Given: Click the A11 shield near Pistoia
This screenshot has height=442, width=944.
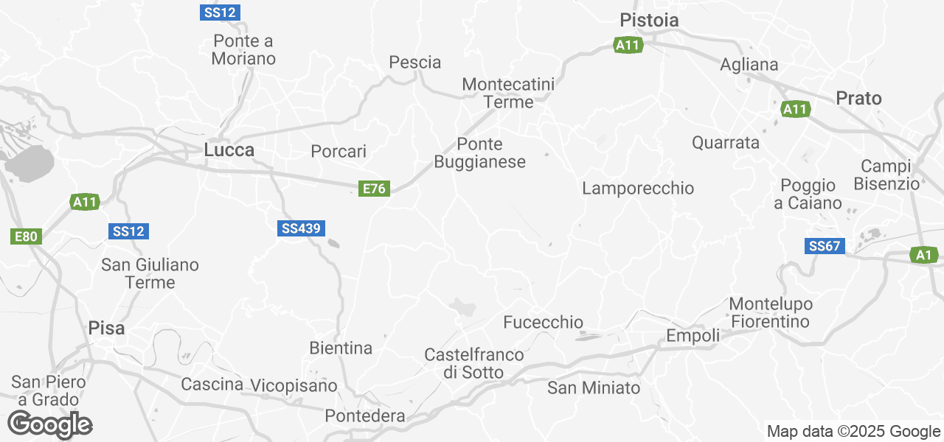Looking at the screenshot, I should click(628, 45).
